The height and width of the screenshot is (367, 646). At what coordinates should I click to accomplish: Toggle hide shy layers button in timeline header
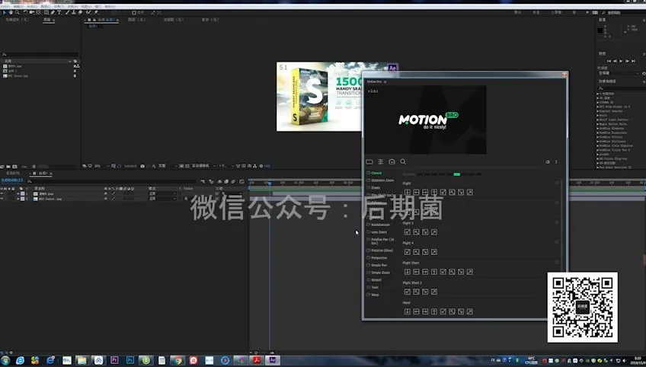coord(220,181)
